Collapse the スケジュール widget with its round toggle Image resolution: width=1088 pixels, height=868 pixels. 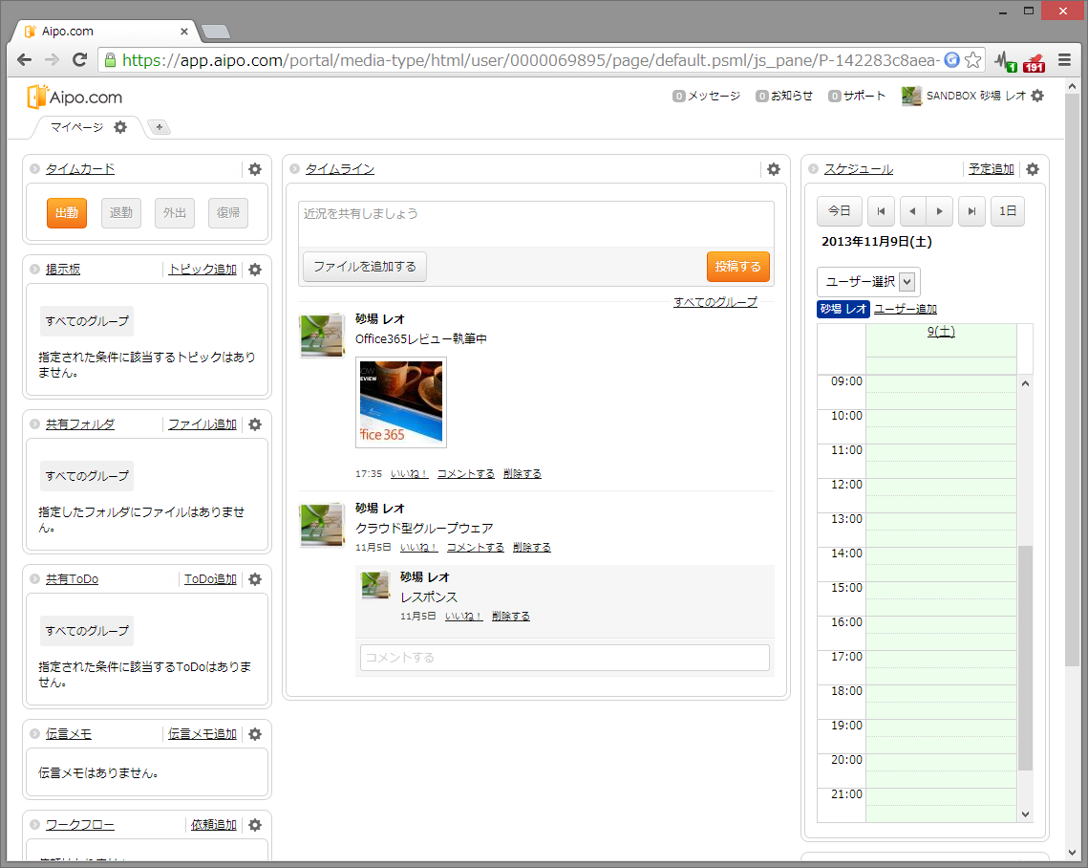(x=813, y=169)
